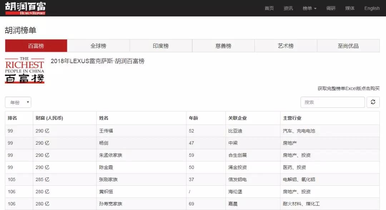Click the 财富 (人民币) column header

tap(49, 118)
